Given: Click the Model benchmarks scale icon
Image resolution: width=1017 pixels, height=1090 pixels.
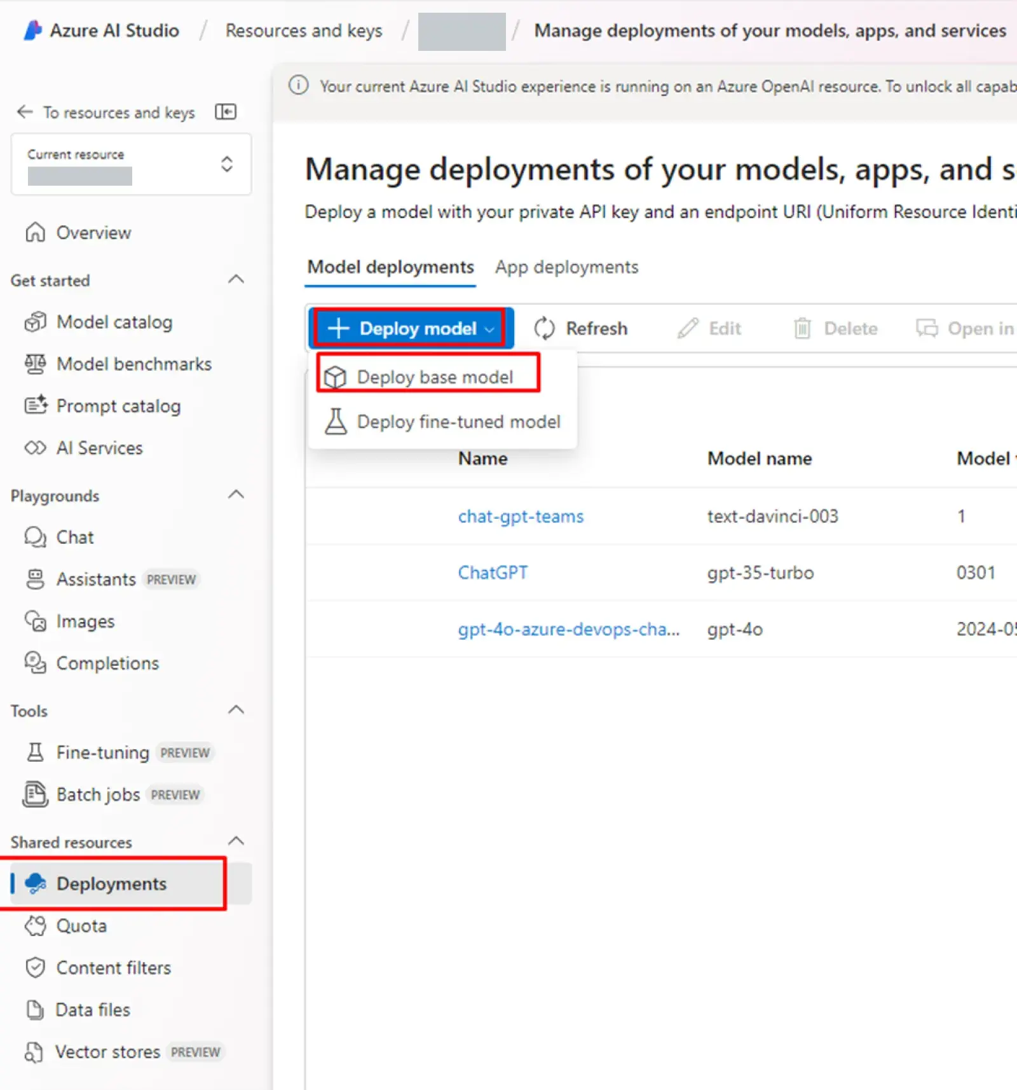Looking at the screenshot, I should [36, 364].
